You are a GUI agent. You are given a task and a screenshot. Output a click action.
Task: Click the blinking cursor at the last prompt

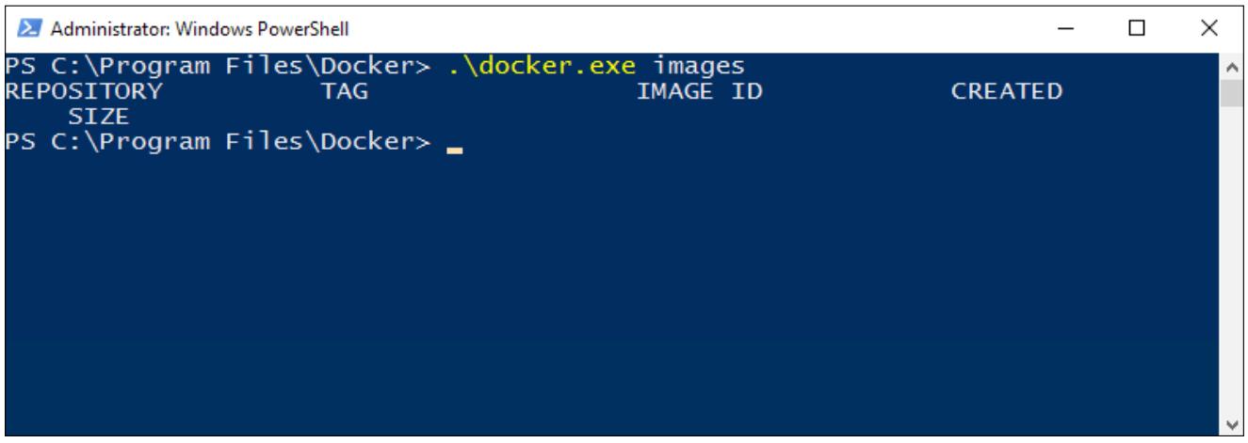[x=455, y=149]
